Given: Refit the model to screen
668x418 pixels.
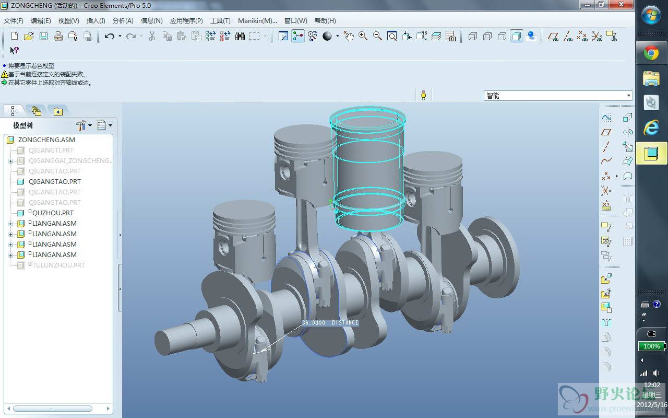Looking at the screenshot, I should pyautogui.click(x=392, y=36).
